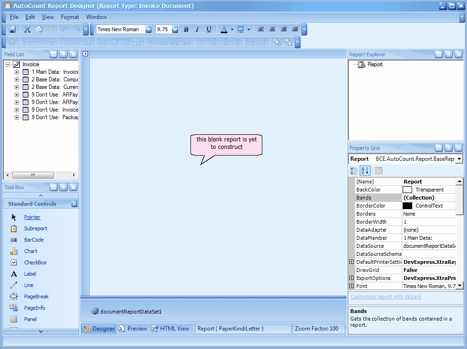Select the PageInfo control

coord(35,308)
